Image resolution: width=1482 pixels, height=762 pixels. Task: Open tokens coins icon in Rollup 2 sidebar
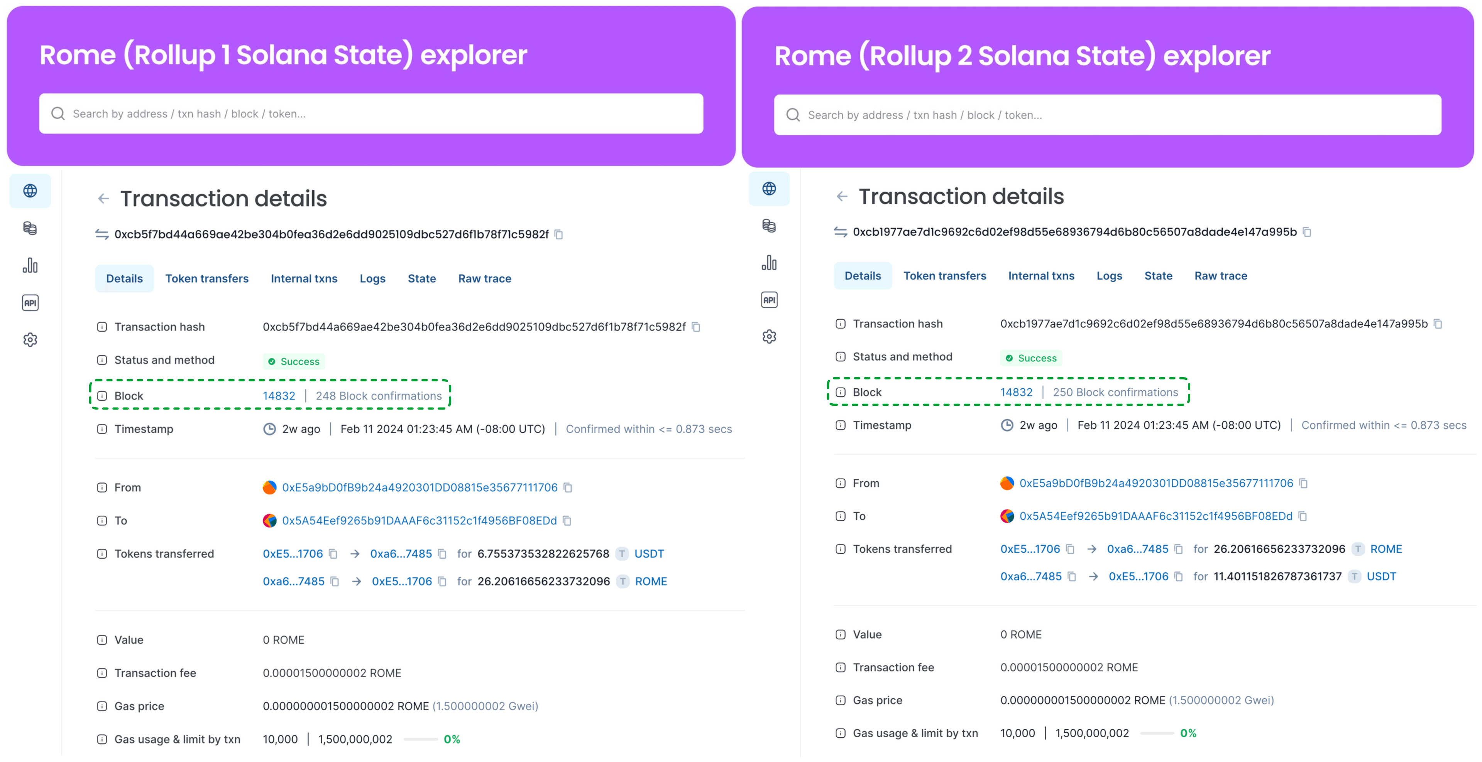tap(769, 226)
